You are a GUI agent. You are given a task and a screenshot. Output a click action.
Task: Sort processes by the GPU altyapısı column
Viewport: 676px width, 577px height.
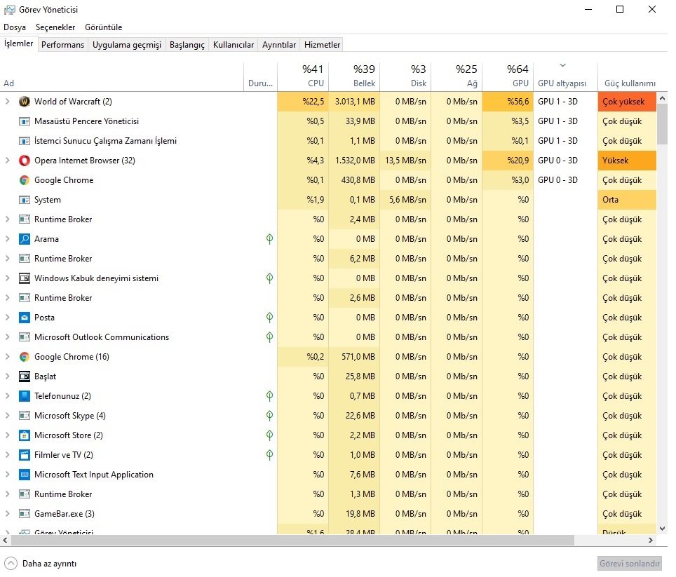tap(566, 76)
